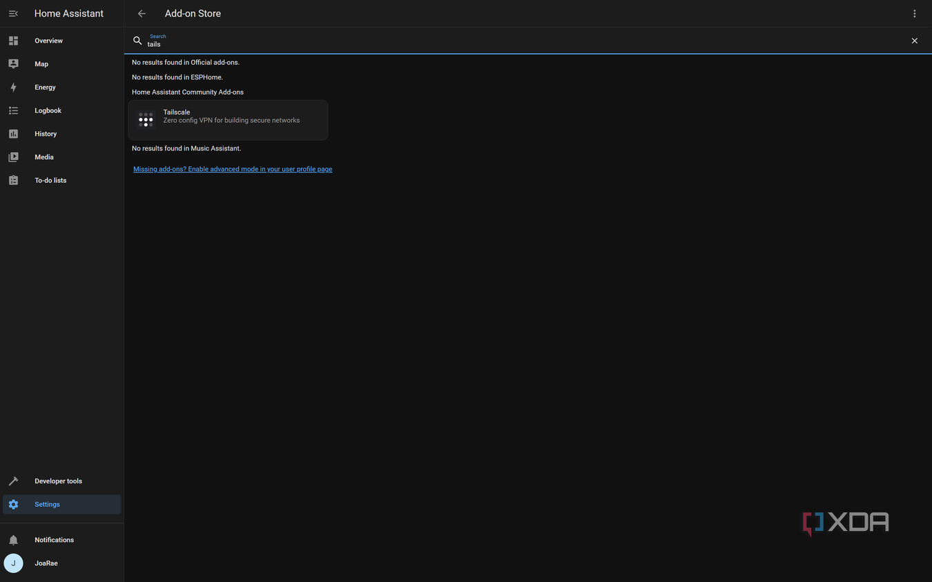Select Map in the sidebar

point(41,64)
